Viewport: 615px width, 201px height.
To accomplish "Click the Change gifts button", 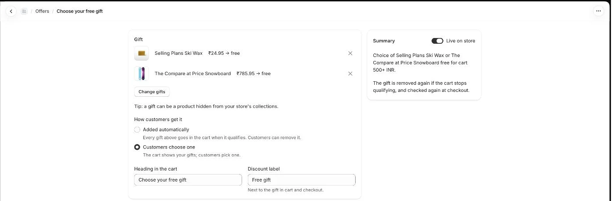I will coord(152,92).
